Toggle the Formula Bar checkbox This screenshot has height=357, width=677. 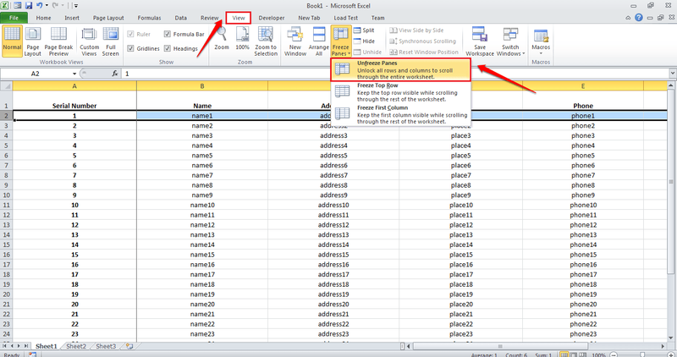[167, 34]
